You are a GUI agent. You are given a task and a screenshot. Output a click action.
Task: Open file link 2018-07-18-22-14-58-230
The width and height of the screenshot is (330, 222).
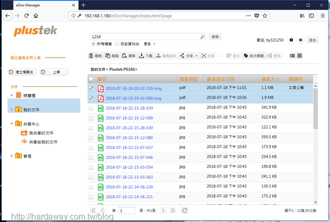click(x=129, y=187)
